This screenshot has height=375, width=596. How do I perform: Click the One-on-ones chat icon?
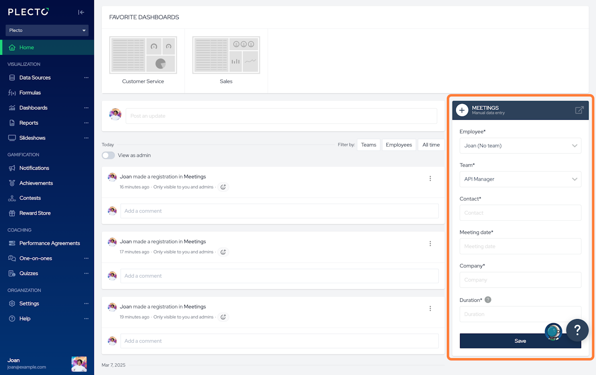(x=12, y=259)
